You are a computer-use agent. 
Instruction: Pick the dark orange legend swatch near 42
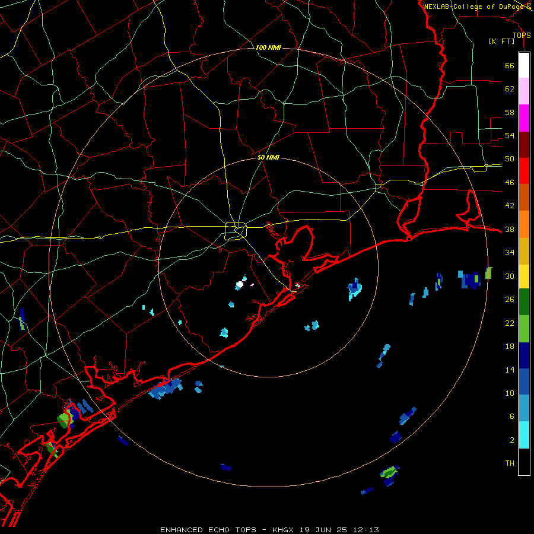[x=524, y=197]
